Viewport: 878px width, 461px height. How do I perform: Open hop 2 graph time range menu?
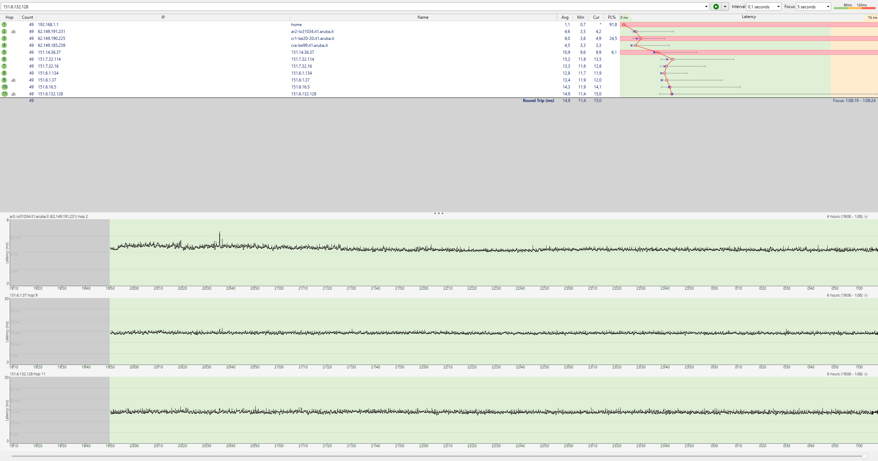(x=866, y=217)
